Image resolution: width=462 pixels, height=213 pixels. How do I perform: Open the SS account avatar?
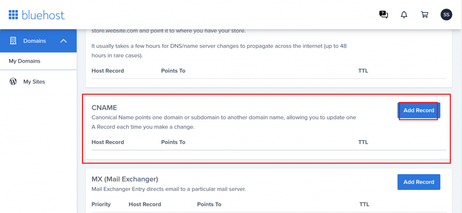pyautogui.click(x=446, y=14)
